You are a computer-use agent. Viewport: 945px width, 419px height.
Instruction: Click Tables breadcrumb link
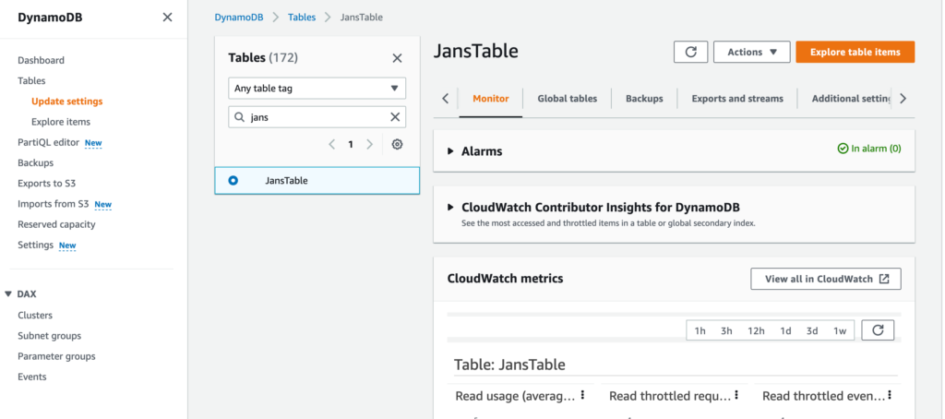[x=302, y=18]
